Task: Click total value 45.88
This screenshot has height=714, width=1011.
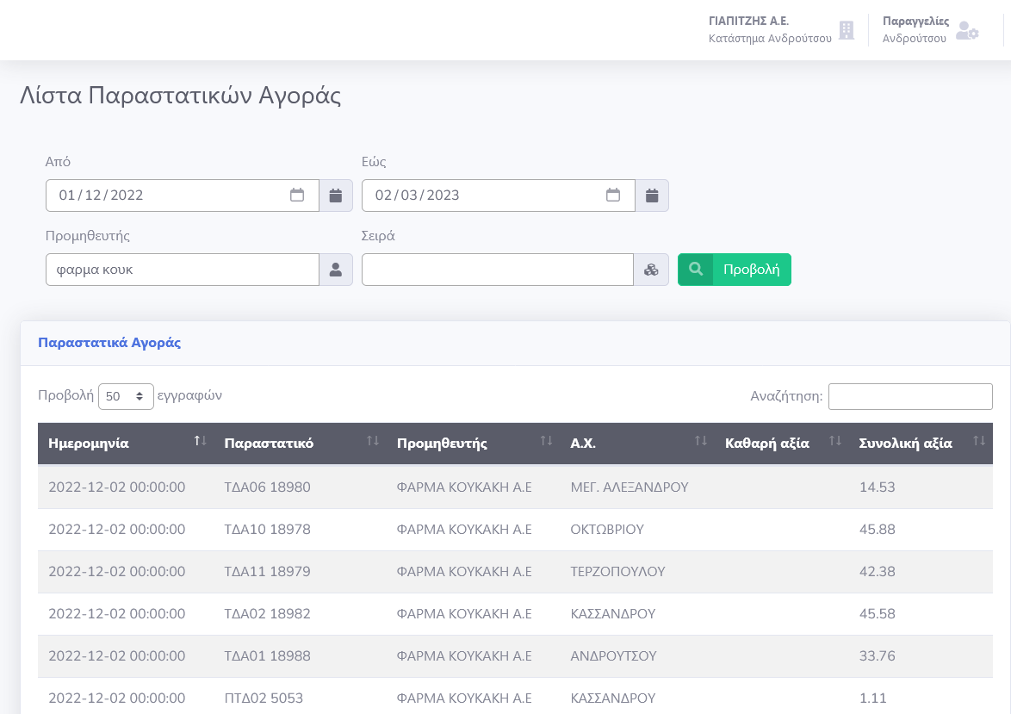Action: [877, 529]
